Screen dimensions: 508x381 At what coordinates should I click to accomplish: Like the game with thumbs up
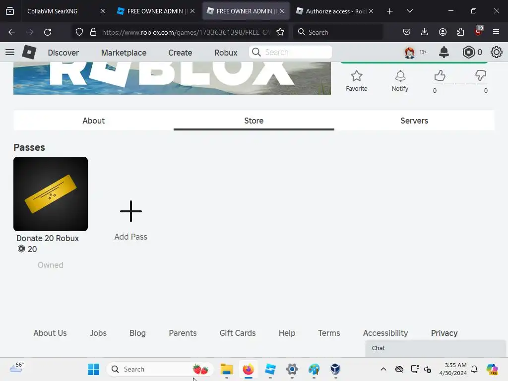(440, 76)
